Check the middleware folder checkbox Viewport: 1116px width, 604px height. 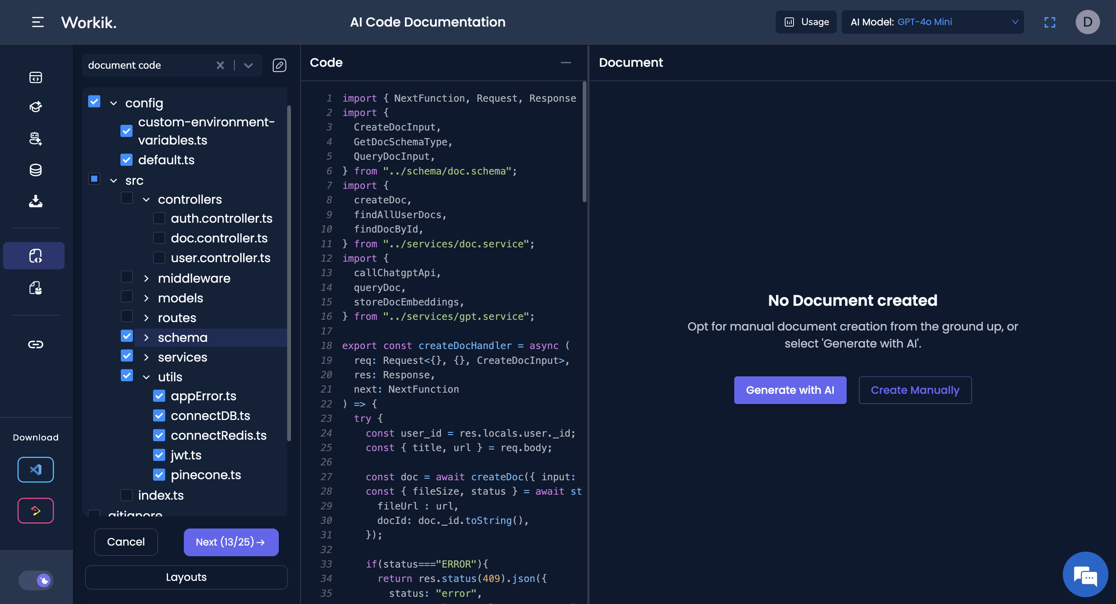126,277
